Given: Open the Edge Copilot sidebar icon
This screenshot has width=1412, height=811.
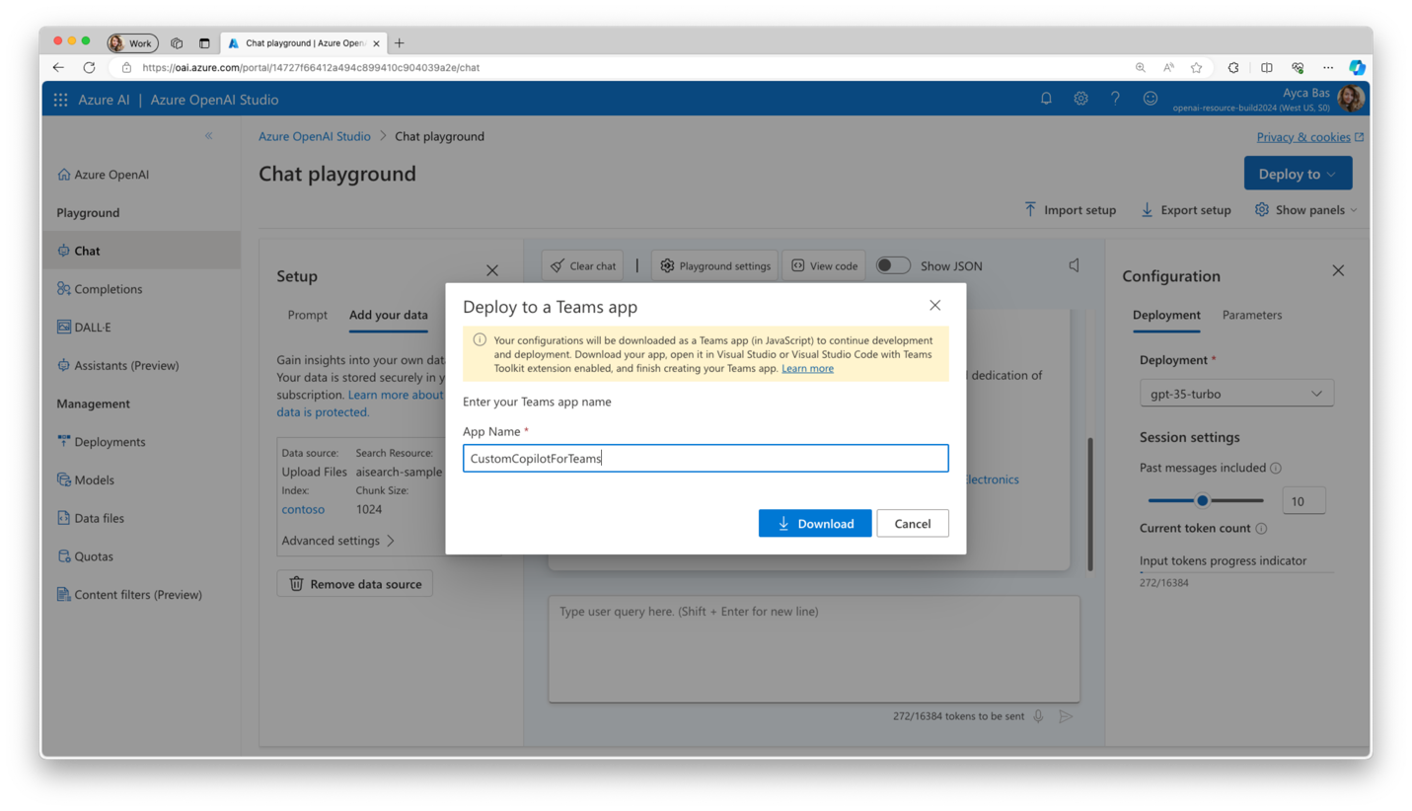Looking at the screenshot, I should click(x=1357, y=68).
